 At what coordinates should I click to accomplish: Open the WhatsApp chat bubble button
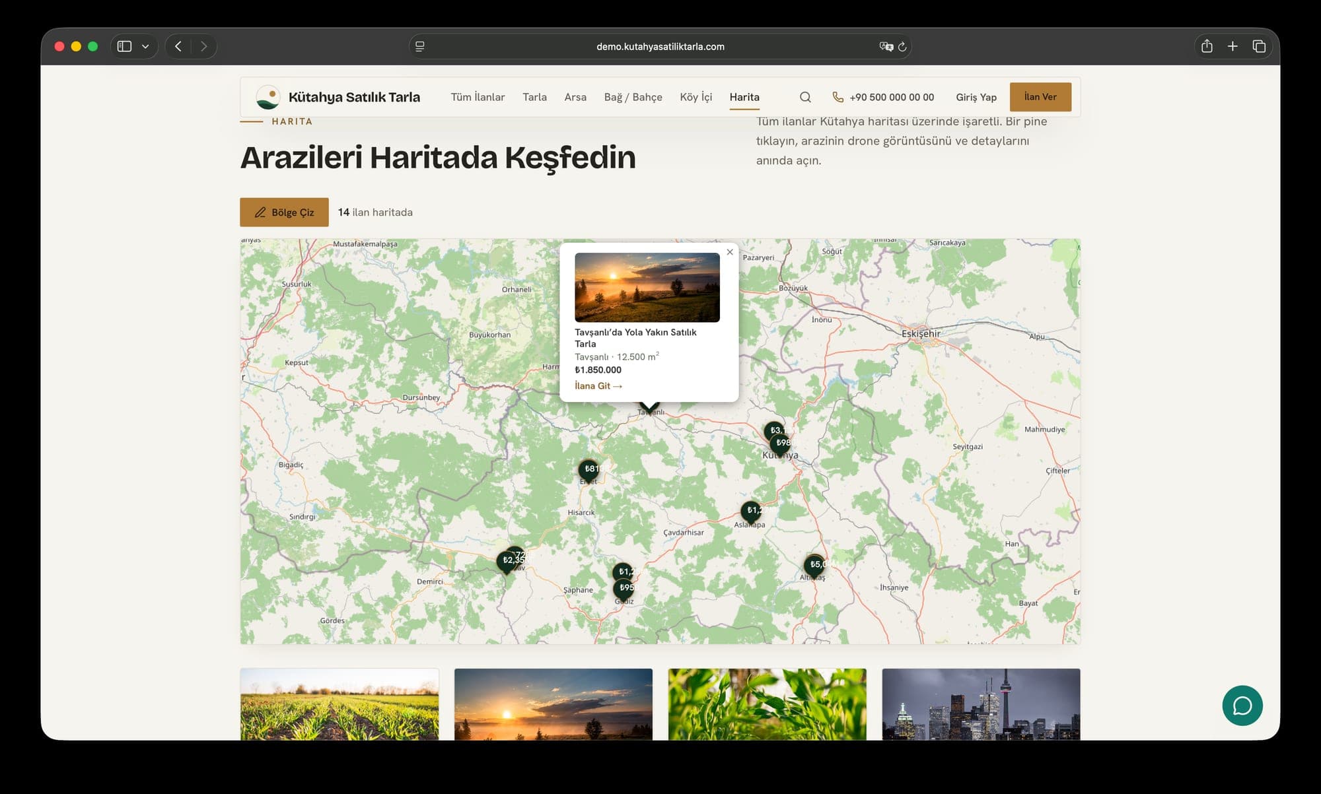tap(1242, 706)
